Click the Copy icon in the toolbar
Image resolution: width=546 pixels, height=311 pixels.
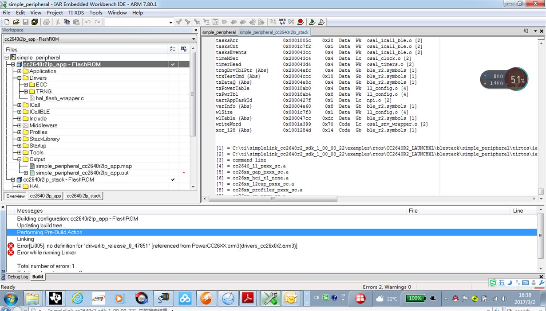pyautogui.click(x=67, y=22)
